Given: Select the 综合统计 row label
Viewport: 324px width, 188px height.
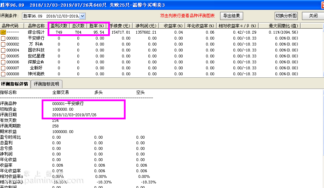Looking at the screenshot, I should 36,32.
